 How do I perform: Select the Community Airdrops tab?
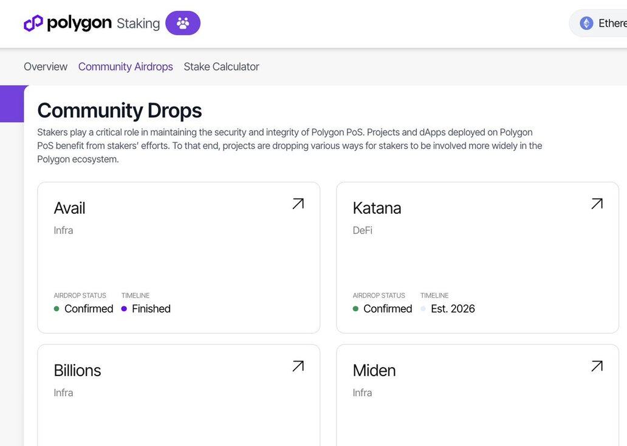click(x=126, y=67)
